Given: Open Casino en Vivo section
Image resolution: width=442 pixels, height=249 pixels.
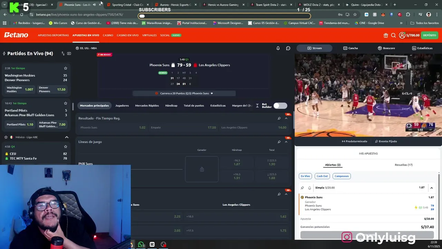Looking at the screenshot, I should click(x=127, y=35).
